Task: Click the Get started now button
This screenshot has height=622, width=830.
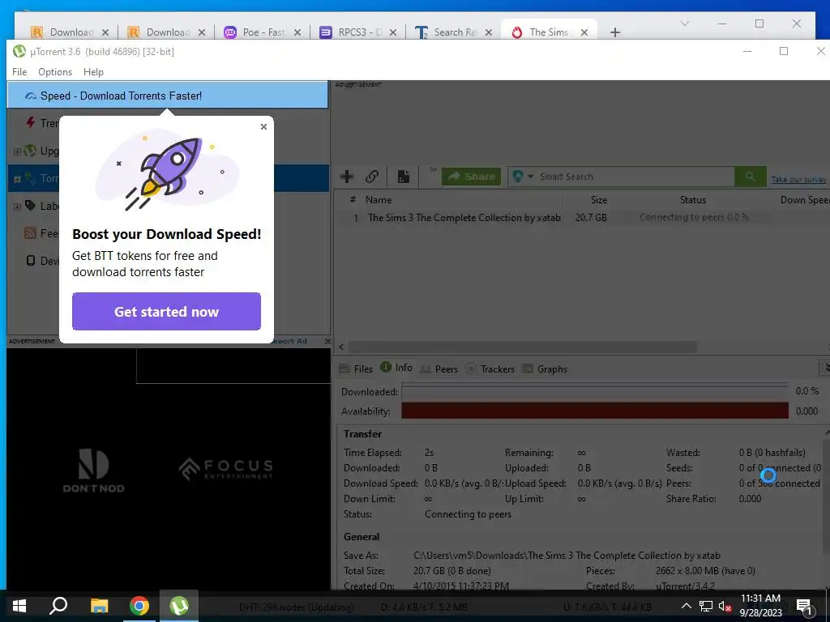Action: click(x=166, y=312)
